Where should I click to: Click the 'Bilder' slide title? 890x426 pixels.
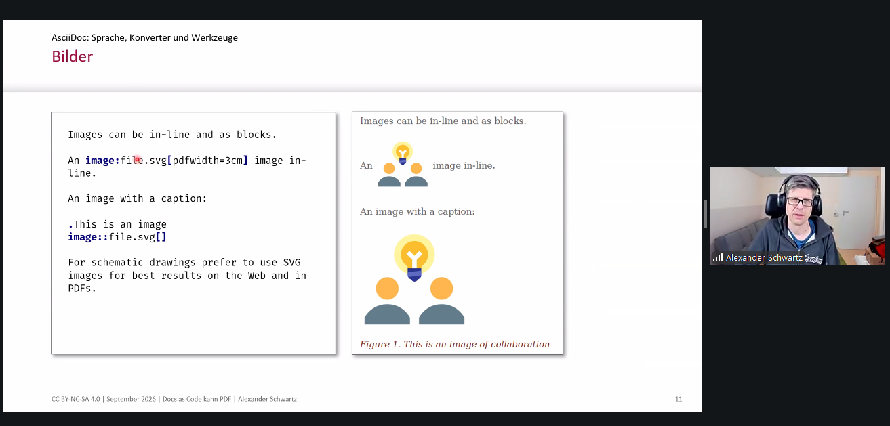pos(72,56)
